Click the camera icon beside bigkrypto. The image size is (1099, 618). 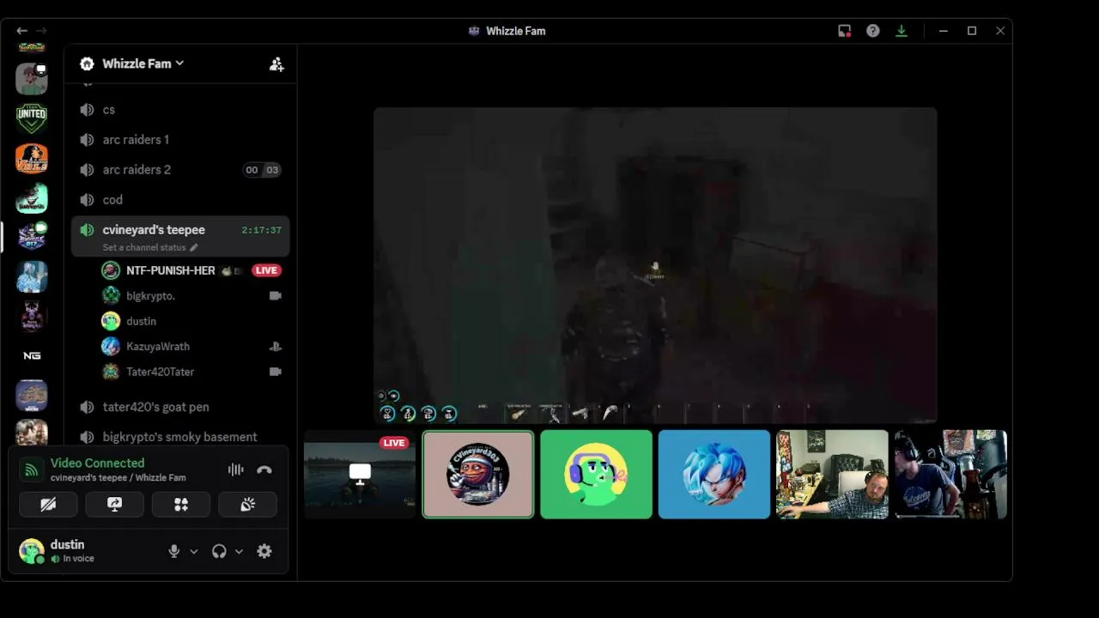pos(275,295)
